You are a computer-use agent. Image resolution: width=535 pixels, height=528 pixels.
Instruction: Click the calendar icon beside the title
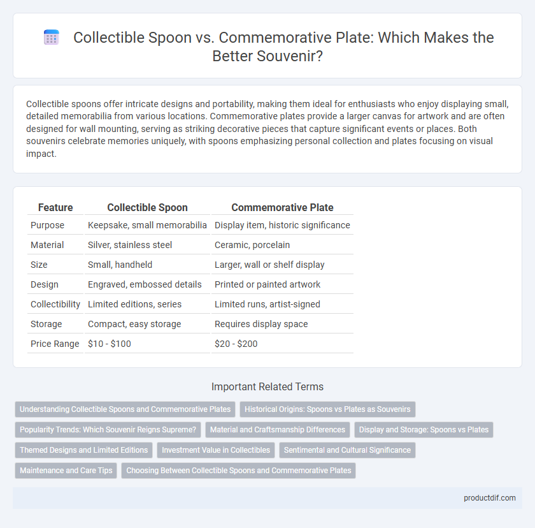[52, 37]
